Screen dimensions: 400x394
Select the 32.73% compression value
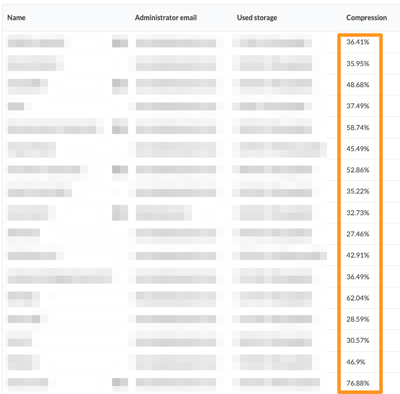[358, 213]
